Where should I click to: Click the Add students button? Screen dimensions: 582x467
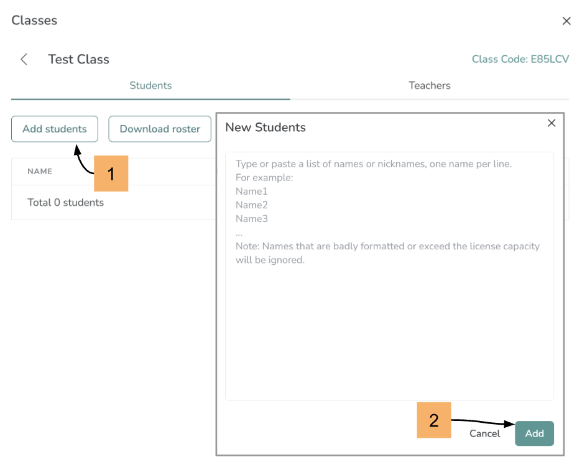point(55,129)
